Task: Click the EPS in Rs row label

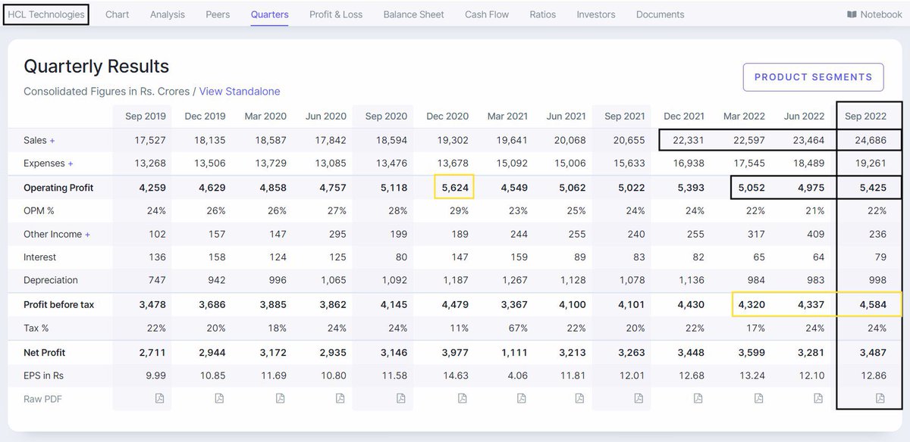Action: [44, 375]
